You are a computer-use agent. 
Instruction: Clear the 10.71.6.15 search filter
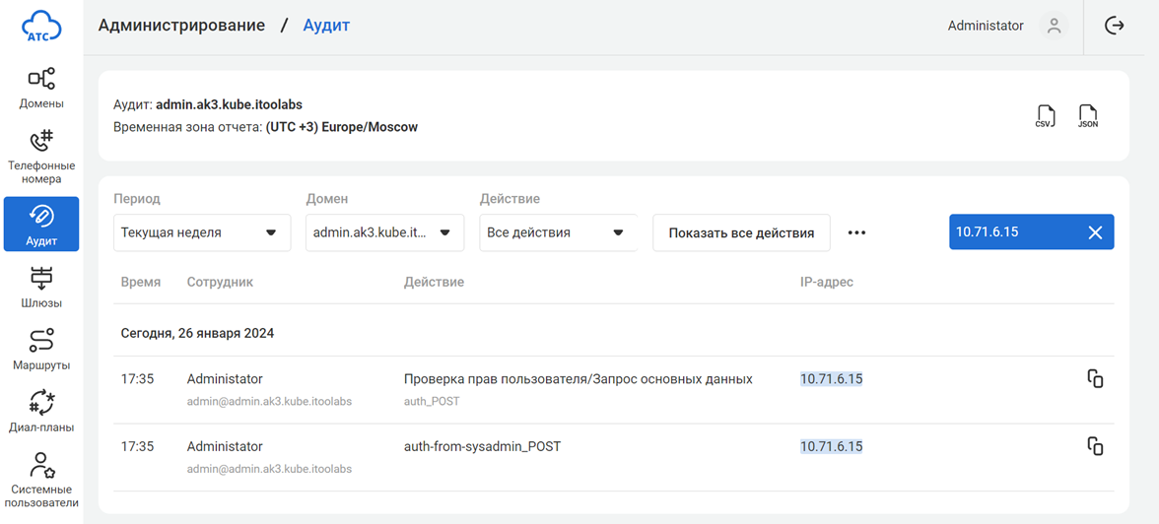tap(1095, 232)
